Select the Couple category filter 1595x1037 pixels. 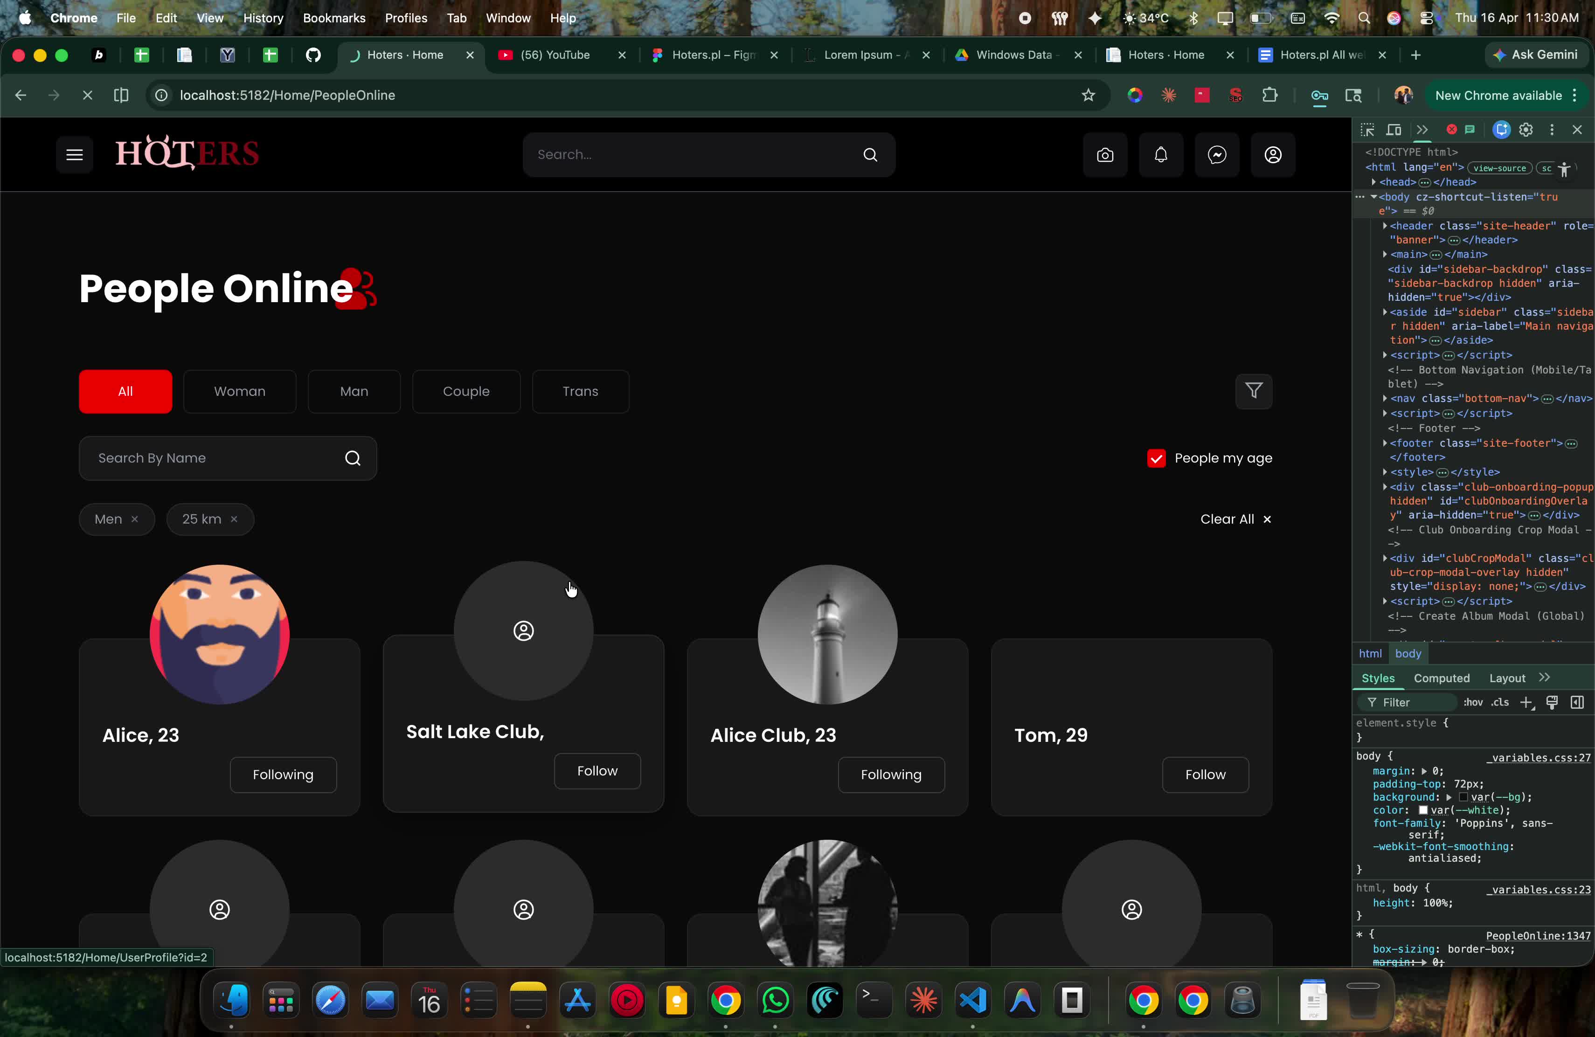click(466, 391)
